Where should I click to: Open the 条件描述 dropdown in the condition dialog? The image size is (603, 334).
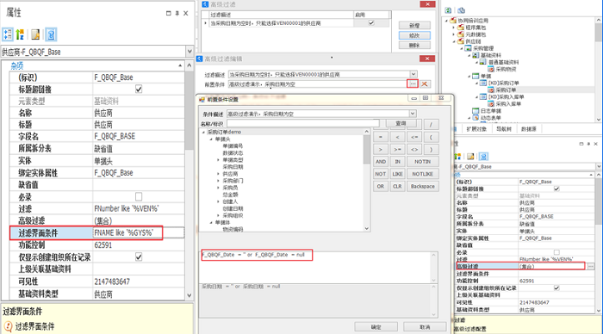click(413, 114)
